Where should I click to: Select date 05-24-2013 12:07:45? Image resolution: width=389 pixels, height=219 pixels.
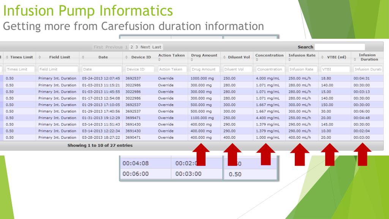point(101,78)
